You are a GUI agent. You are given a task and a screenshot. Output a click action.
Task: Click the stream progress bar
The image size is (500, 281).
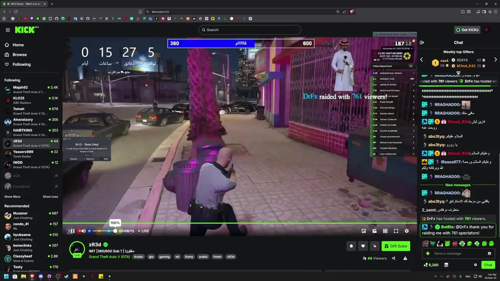(x=239, y=224)
